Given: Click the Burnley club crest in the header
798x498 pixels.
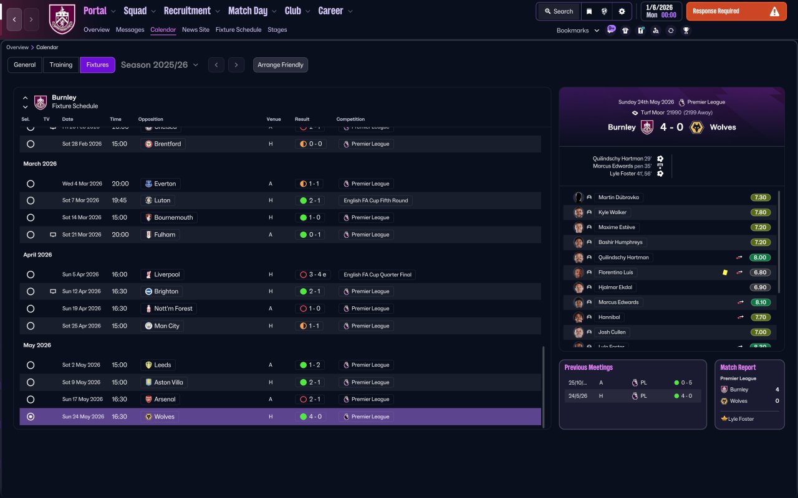Looking at the screenshot, I should [62, 19].
